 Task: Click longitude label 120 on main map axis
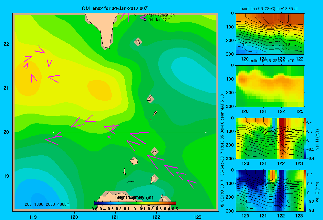pyautogui.click(x=74, y=217)
